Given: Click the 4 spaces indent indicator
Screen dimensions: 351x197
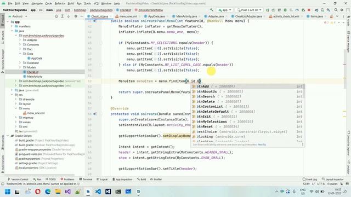Looking at the screenshot, I should [332, 184].
